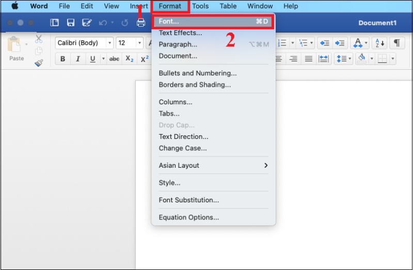Viewport: 413px width, 270px height.
Task: Open the Calibri (Body) font dropdown
Action: [109, 43]
